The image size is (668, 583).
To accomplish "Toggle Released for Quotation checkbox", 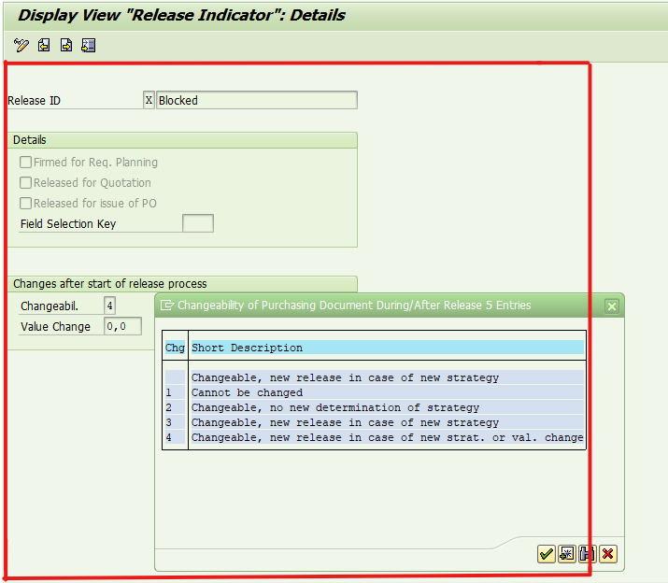I will pyautogui.click(x=26, y=183).
